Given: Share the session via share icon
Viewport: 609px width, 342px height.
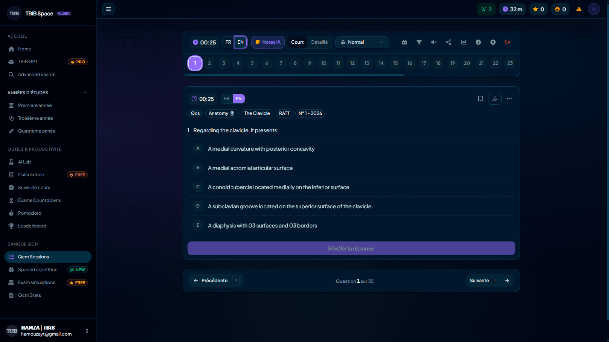Looking at the screenshot, I should 449,42.
